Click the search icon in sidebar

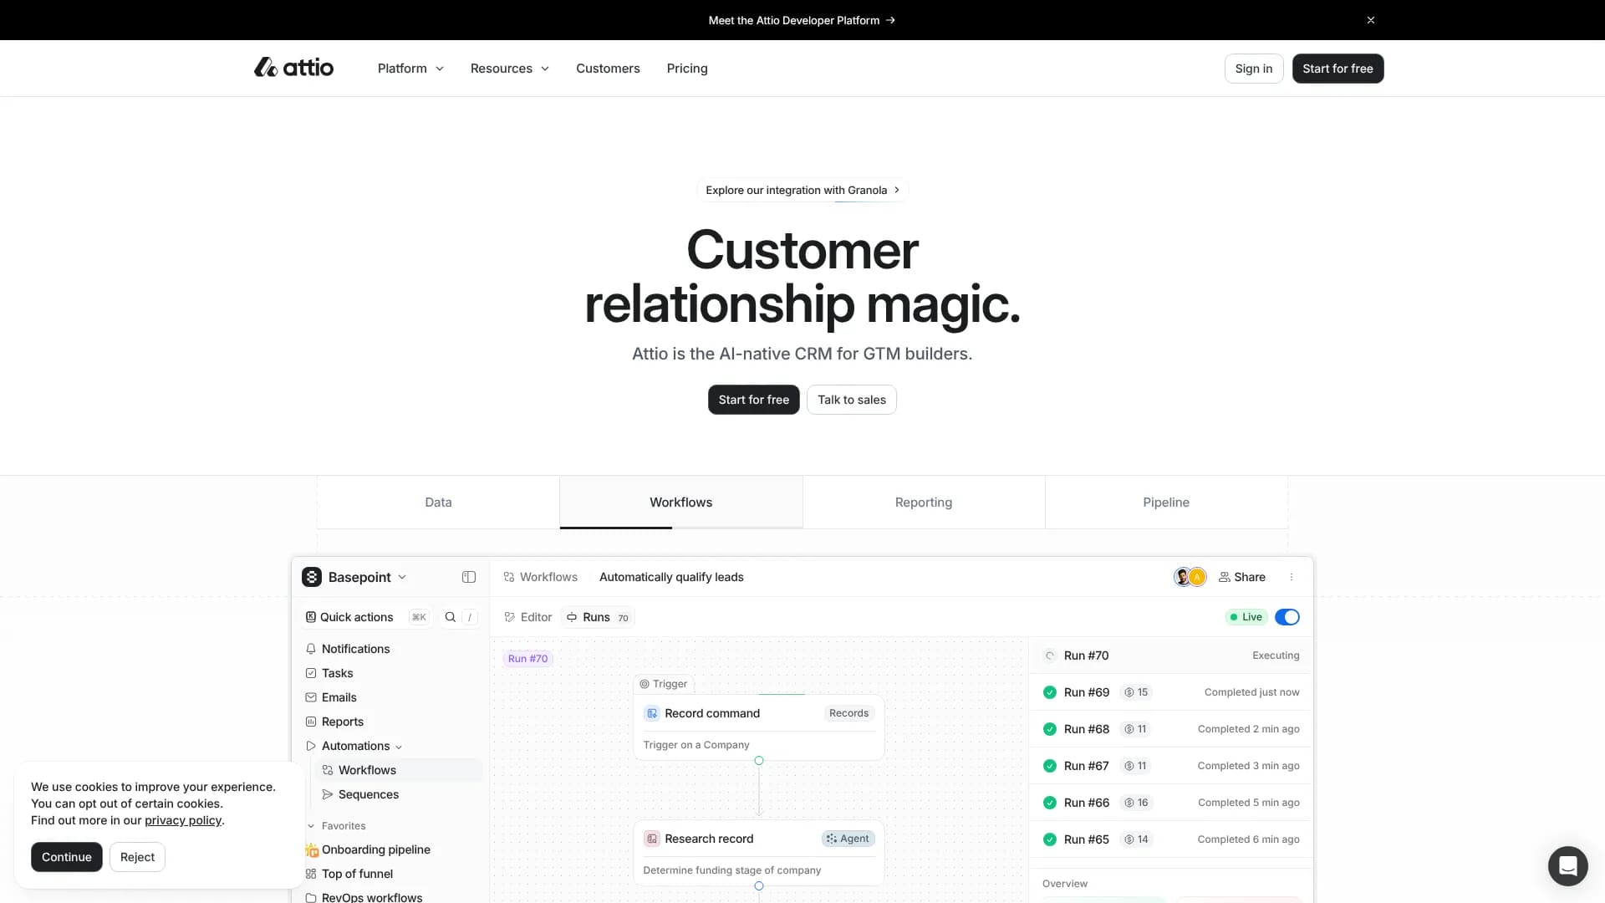tap(451, 617)
